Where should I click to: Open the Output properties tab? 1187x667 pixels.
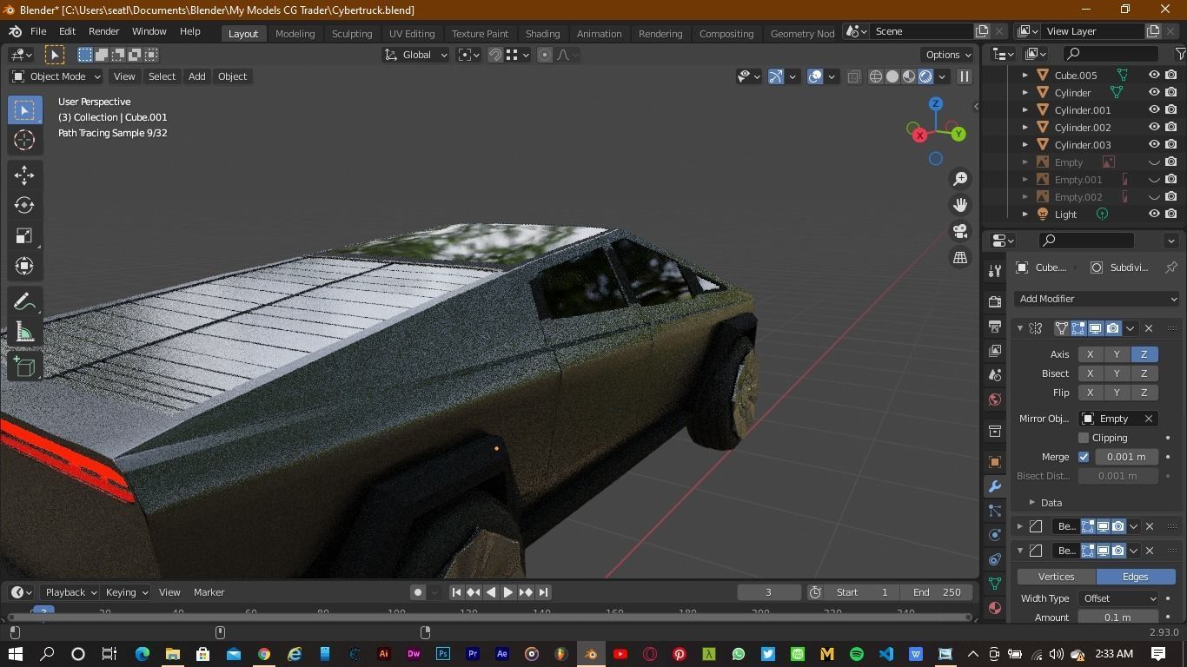(x=995, y=326)
